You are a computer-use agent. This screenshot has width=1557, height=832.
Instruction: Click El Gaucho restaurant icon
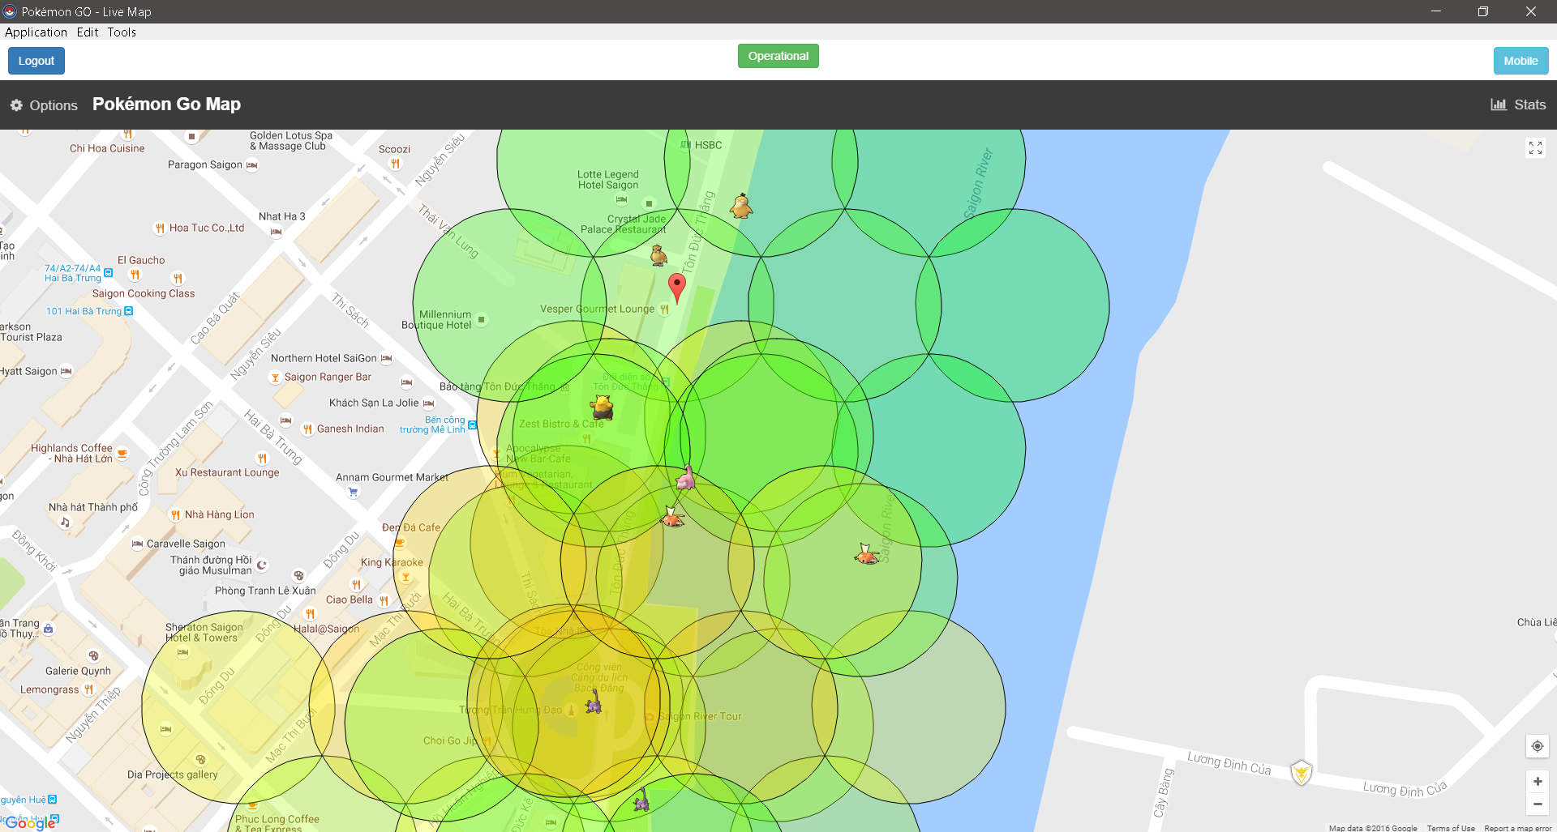point(135,275)
